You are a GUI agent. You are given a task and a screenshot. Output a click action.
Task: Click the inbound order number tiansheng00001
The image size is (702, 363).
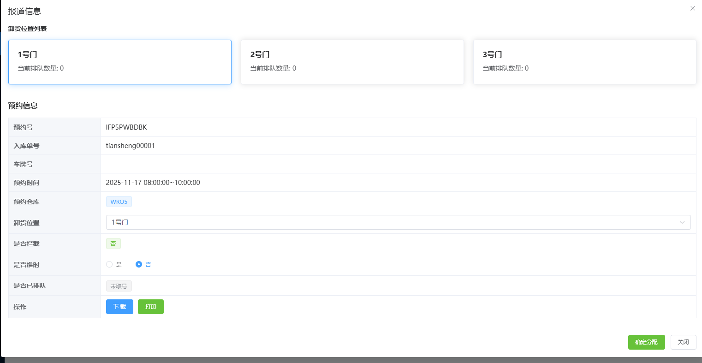(131, 146)
